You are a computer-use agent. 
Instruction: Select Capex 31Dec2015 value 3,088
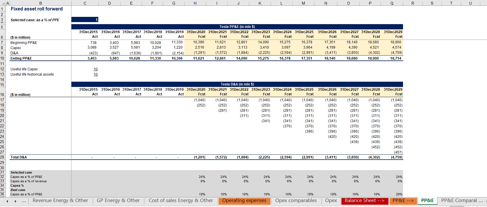pyautogui.click(x=92, y=47)
